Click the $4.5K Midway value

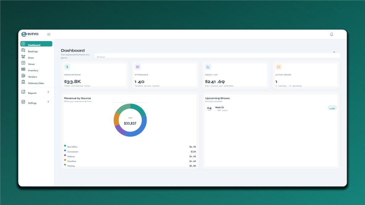pos(192,157)
